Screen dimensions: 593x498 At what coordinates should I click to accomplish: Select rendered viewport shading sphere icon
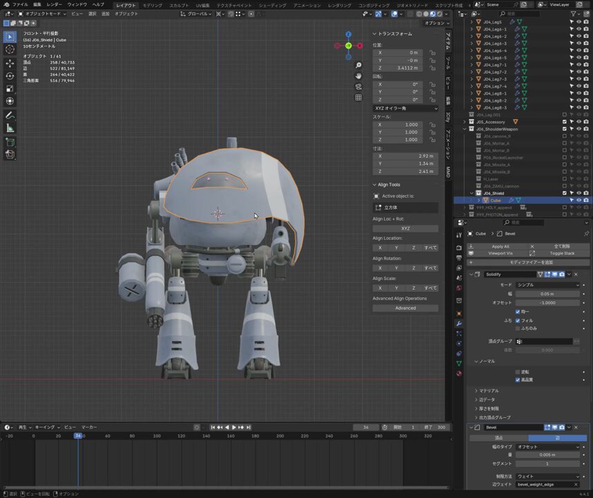pos(440,14)
